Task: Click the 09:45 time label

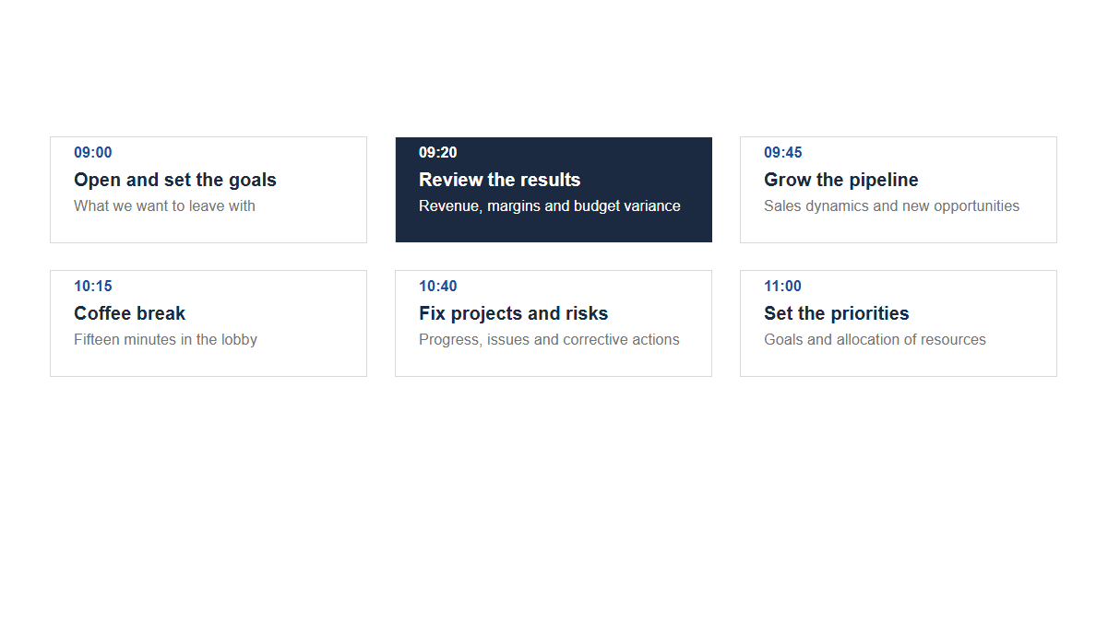Action: tap(783, 153)
